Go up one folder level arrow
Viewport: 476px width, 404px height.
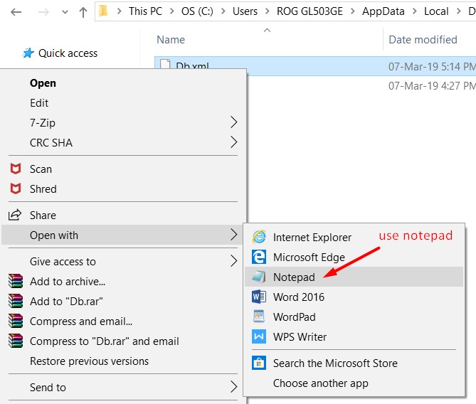[x=83, y=11]
